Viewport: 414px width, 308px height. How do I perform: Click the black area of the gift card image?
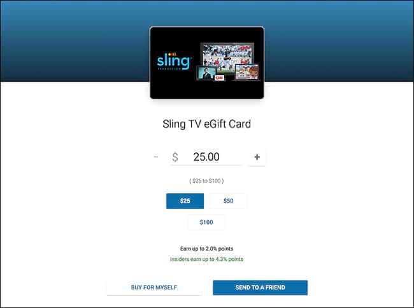(175, 87)
